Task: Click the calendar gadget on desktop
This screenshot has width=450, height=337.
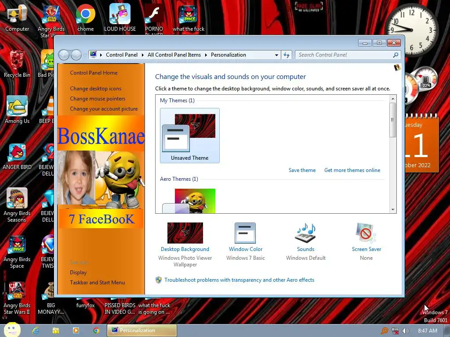Action: click(421, 143)
